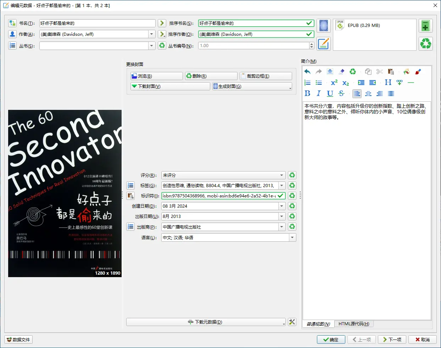This screenshot has height=348, width=441.
Task: Click the paste identifier icon beside 标识符
Action: click(130, 196)
